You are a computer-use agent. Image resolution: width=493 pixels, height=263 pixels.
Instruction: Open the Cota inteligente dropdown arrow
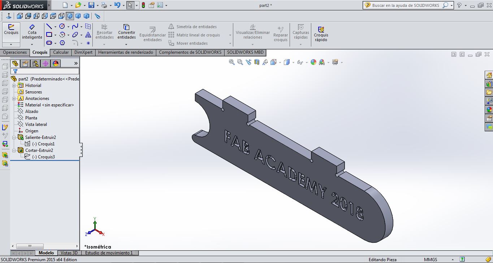click(32, 44)
